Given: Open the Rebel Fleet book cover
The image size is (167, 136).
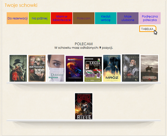Looking at the screenshot, I should pyautogui.click(x=74, y=69).
